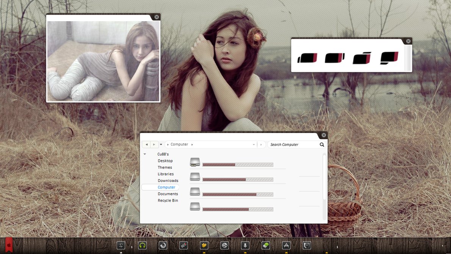Choose the icon with the tab on top
The width and height of the screenshot is (451, 254).
tap(362, 58)
